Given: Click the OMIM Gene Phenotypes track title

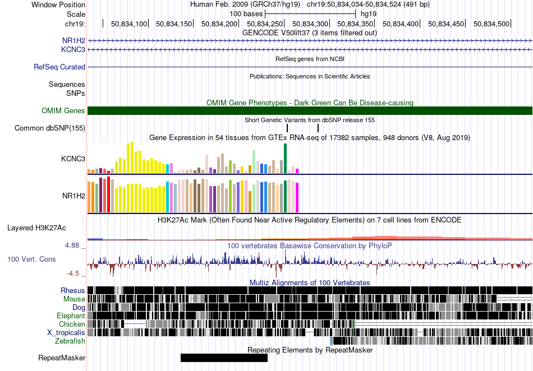Looking at the screenshot, I should [x=310, y=103].
